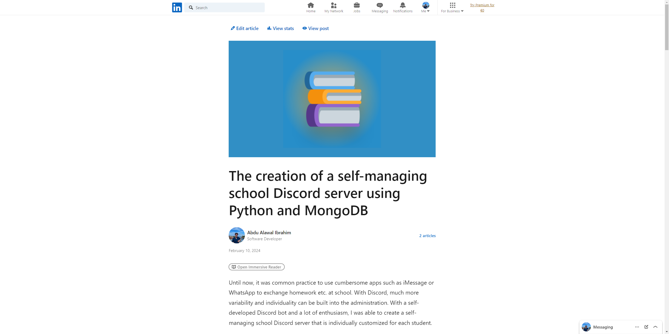This screenshot has height=334, width=669.
Task: Open Messaging from the top navigation
Action: coord(380,8)
